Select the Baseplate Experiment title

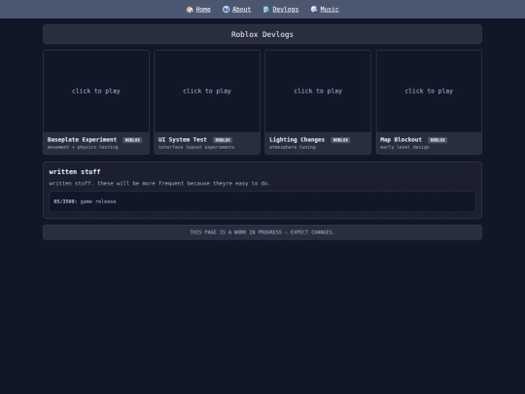coord(82,140)
